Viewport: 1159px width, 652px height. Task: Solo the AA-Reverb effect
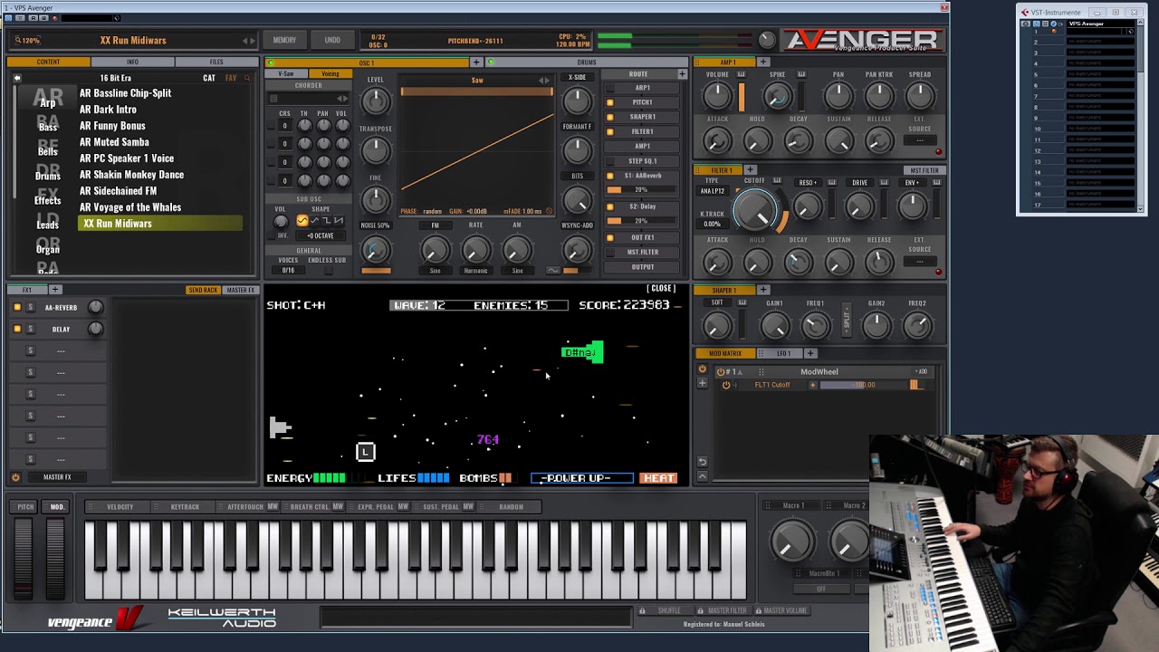(x=30, y=307)
